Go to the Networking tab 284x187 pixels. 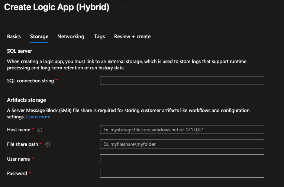click(x=71, y=36)
